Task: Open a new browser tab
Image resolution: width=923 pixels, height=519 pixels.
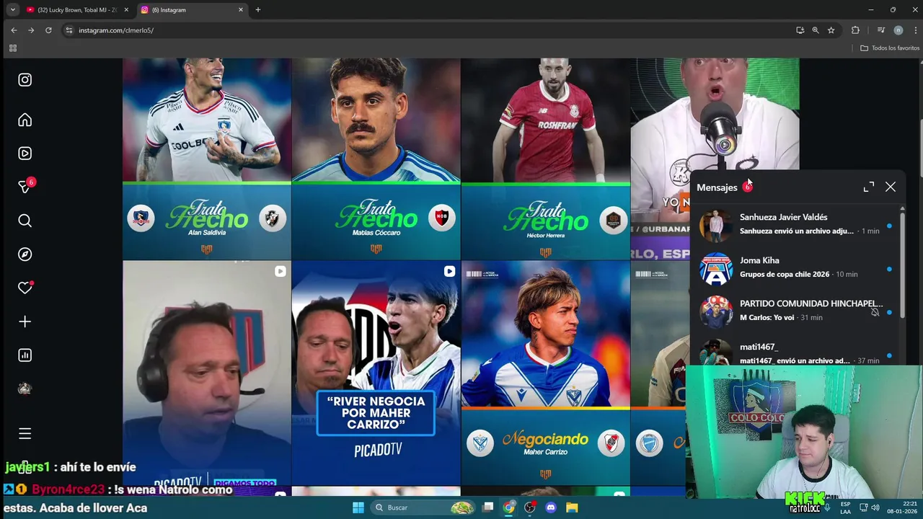Action: 257,10
